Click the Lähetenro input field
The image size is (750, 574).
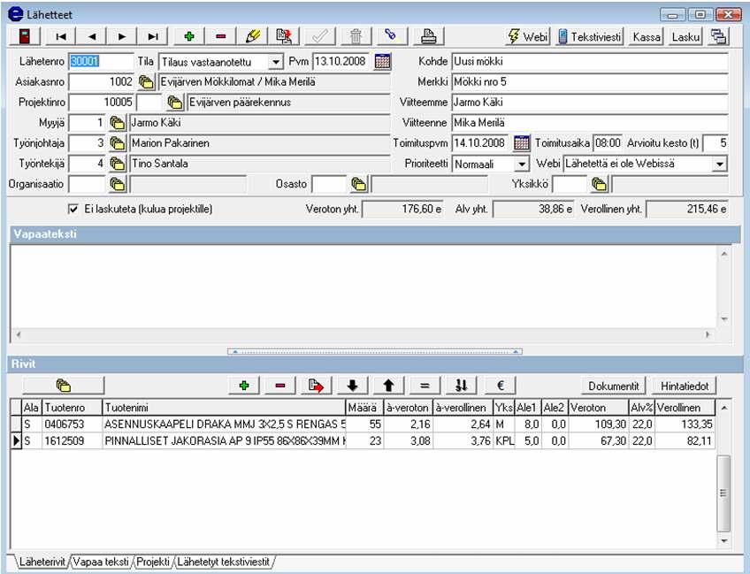(101, 62)
